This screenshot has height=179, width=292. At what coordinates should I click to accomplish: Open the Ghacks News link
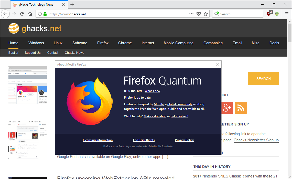pyautogui.click(x=74, y=53)
